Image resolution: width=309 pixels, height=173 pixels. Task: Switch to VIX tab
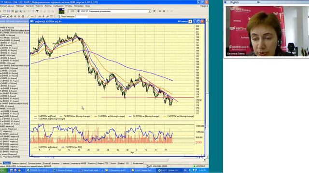pos(127,163)
